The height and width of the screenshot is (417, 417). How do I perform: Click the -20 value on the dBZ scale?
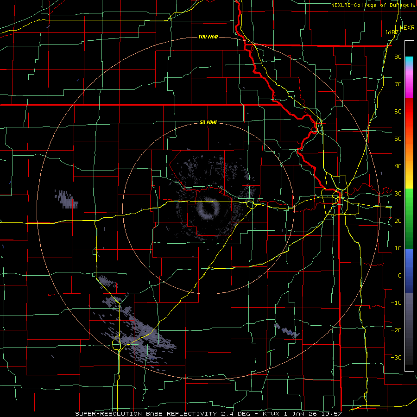pos(396,330)
